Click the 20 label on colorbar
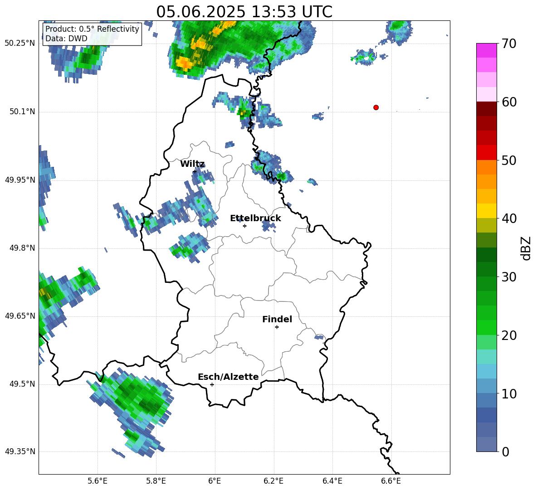 [509, 335]
